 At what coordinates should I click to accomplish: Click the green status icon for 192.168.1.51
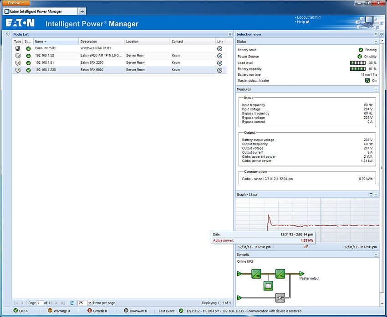pos(28,63)
